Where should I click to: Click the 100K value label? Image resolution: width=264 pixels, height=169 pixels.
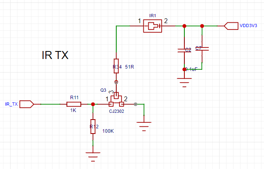[x=108, y=131]
